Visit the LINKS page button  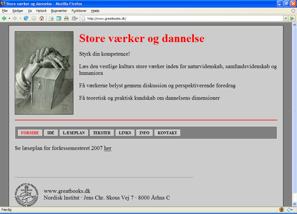[x=125, y=133]
